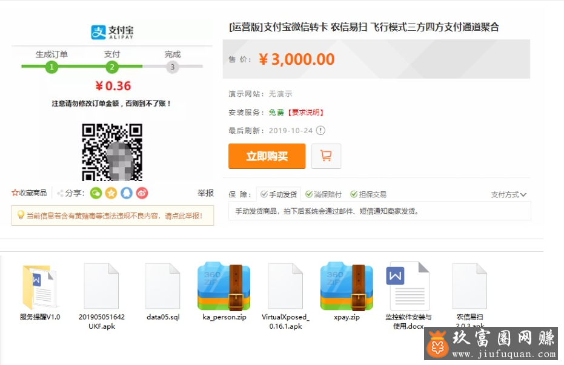Image resolution: width=564 pixels, height=365 pixels.
Task: Click the 注意请勿修改订单金额 warning text
Action: tap(111, 104)
